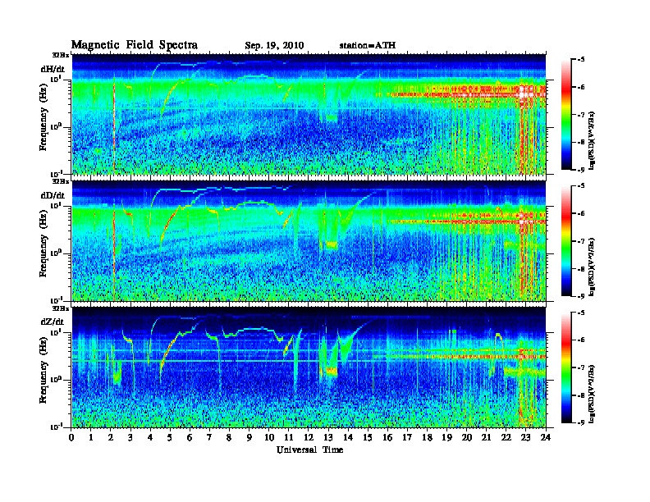Click hour "1" on the Universal Time axis
Viewport: 650px width, 502px height.
pyautogui.click(x=91, y=437)
